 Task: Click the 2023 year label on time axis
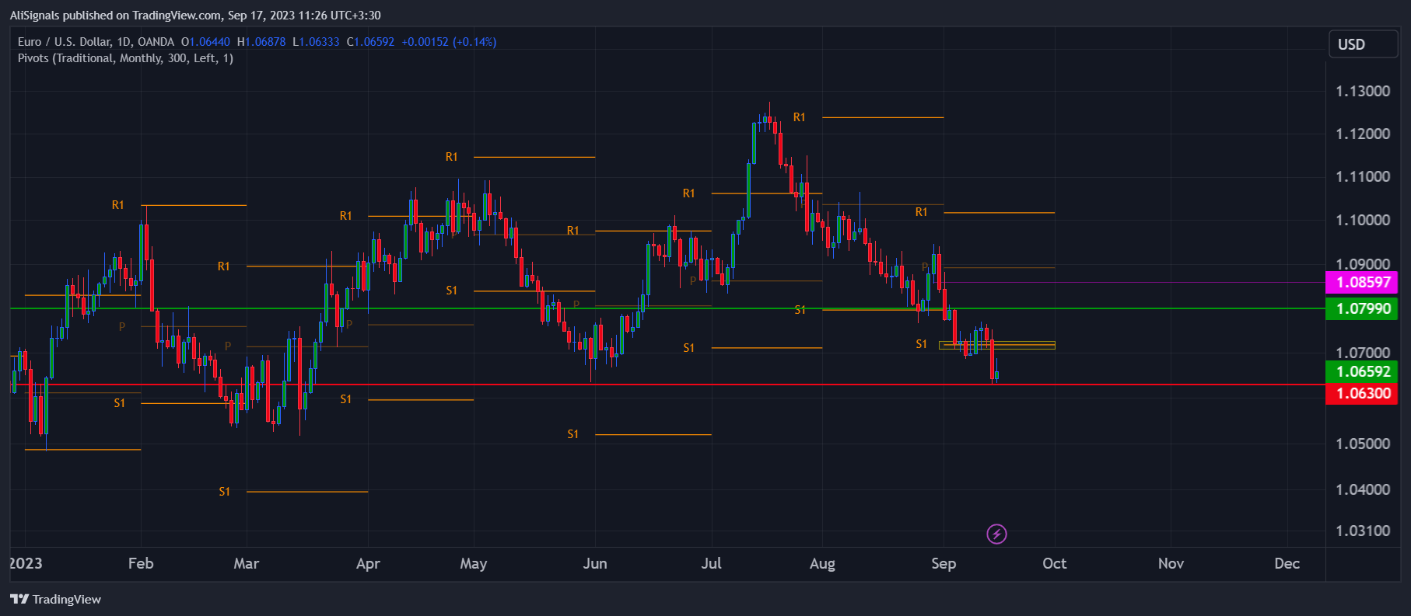point(26,564)
